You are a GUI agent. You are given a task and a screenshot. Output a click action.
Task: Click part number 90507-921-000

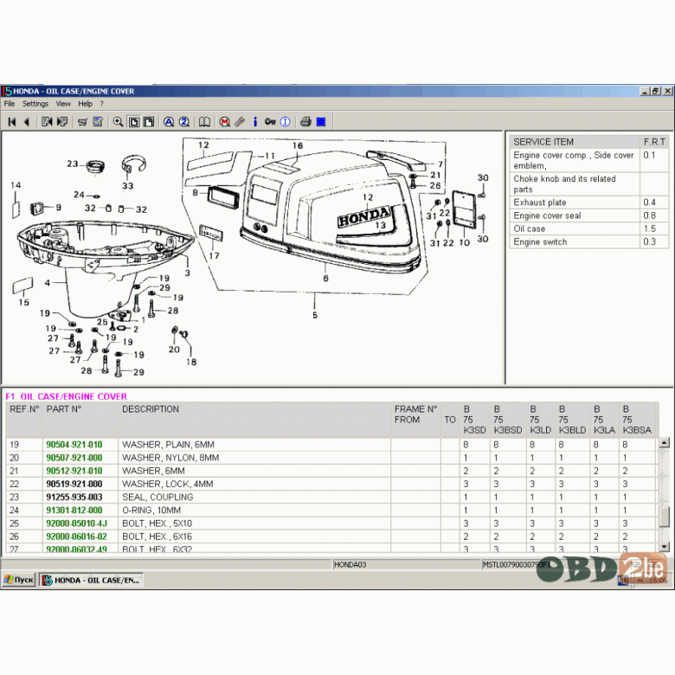coord(74,458)
